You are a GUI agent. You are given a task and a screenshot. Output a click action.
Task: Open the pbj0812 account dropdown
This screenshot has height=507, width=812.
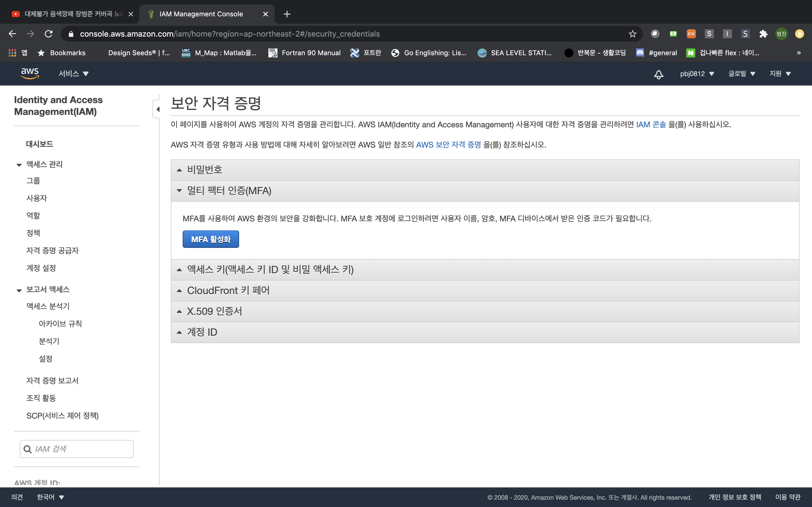697,74
